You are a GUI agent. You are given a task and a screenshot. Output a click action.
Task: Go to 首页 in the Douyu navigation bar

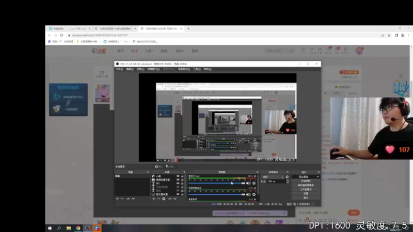pos(120,51)
